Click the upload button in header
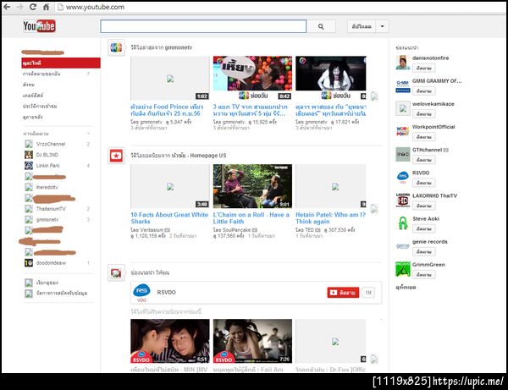Image resolution: width=508 pixels, height=390 pixels. click(362, 26)
